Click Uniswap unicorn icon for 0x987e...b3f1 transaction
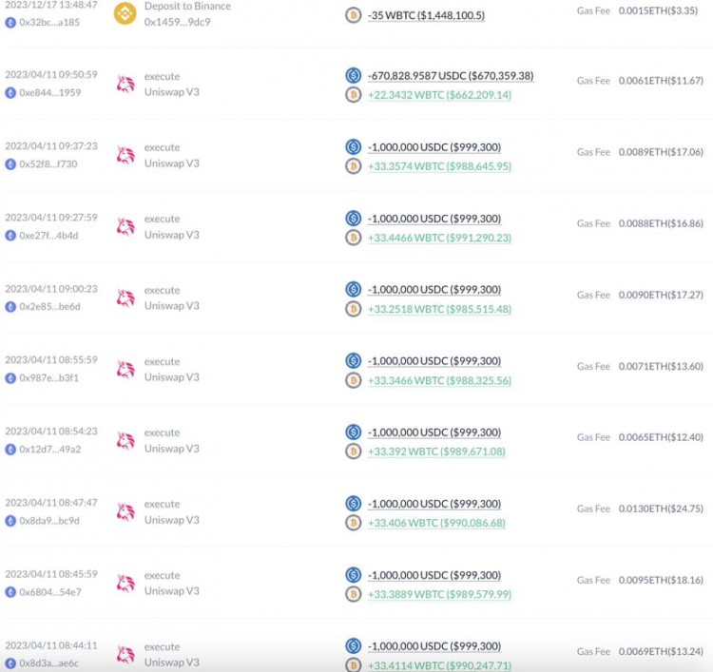The width and height of the screenshot is (713, 672). coord(125,370)
